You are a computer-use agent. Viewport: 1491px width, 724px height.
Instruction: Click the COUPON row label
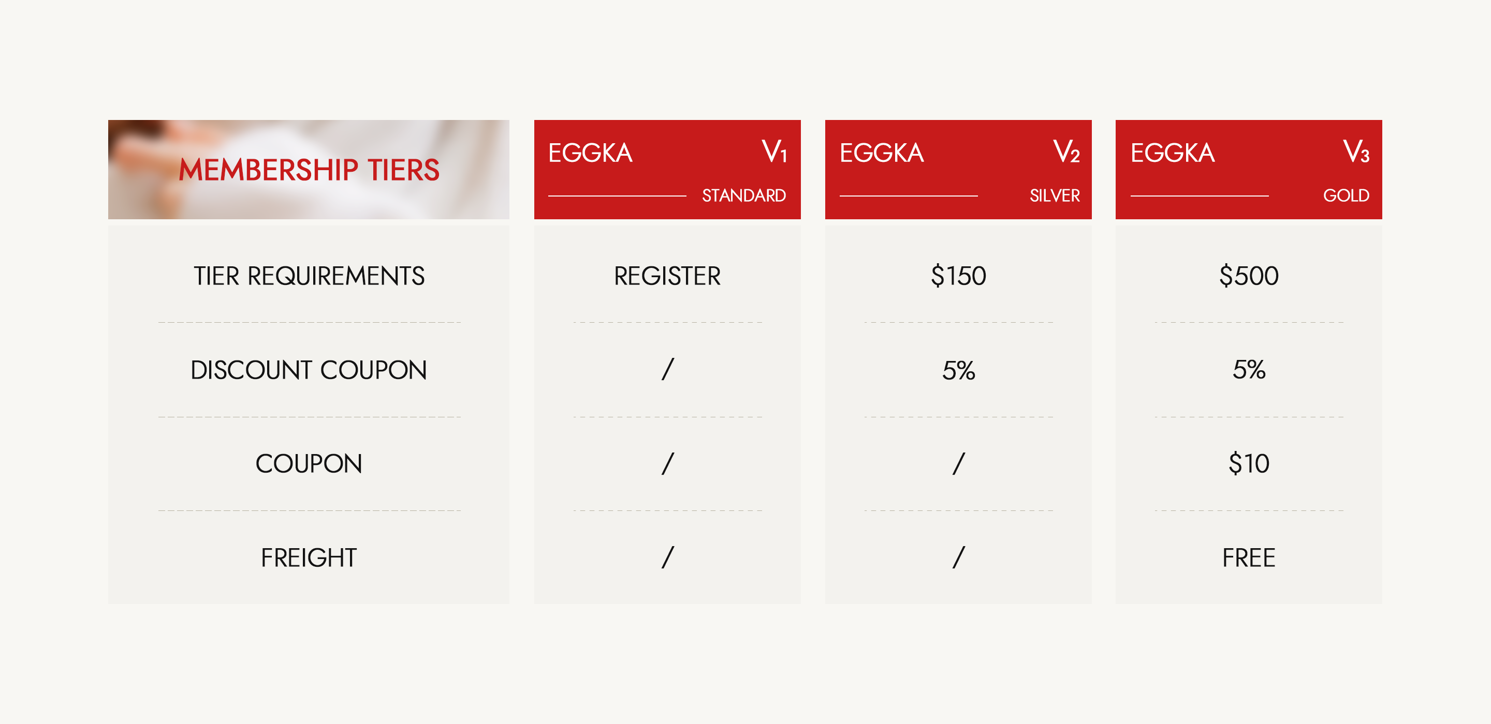tap(309, 464)
